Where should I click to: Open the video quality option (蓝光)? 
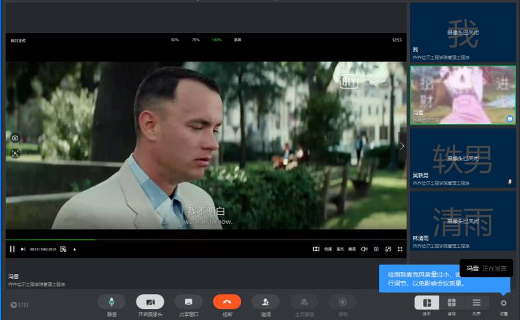coord(340,249)
